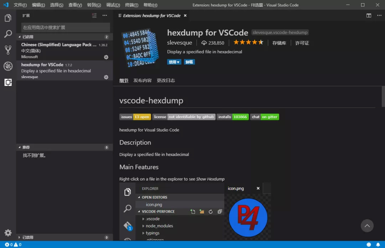Click the scroll-to-top arrow button
The image size is (385, 248).
[367, 226]
